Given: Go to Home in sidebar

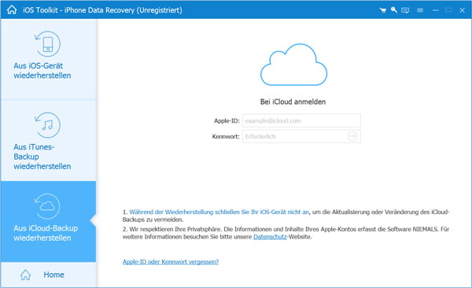Looking at the screenshot, I should [48, 275].
